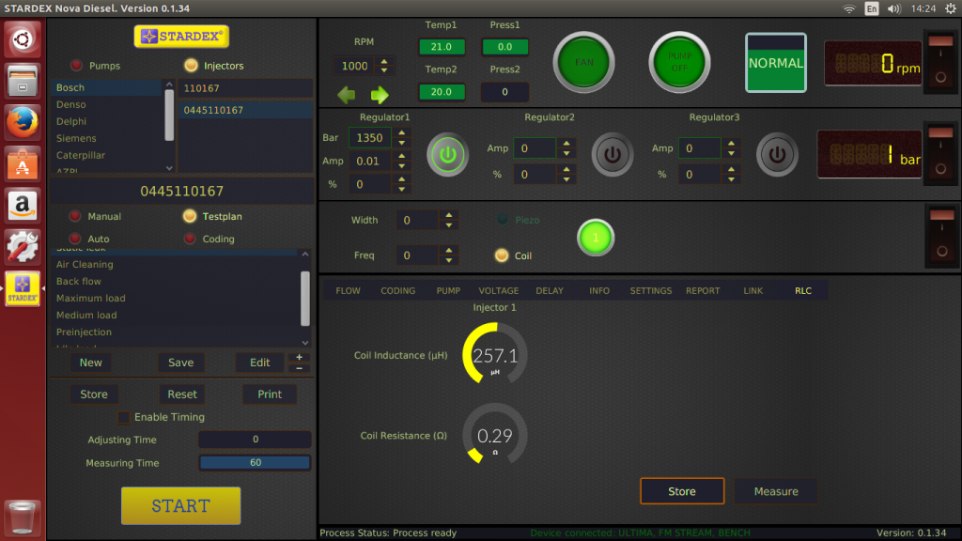Click the green right arrow under RPM
The height and width of the screenshot is (541, 962).
[380, 95]
